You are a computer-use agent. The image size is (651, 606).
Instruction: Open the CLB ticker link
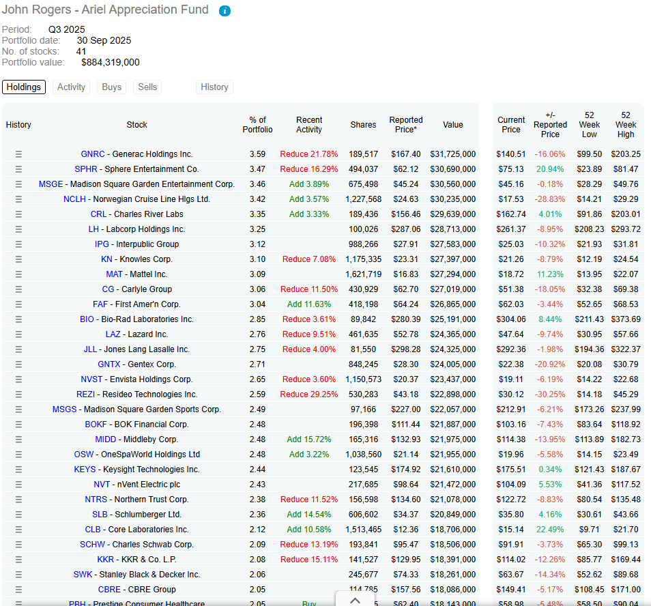coord(93,530)
